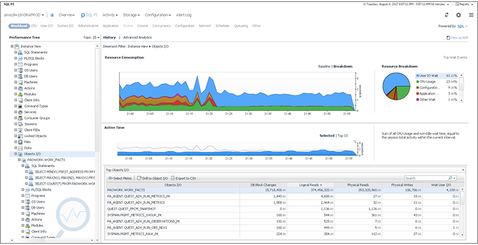The height and width of the screenshot is (245, 478).
Task: Select the Workload category pill
Action: coord(19,26)
